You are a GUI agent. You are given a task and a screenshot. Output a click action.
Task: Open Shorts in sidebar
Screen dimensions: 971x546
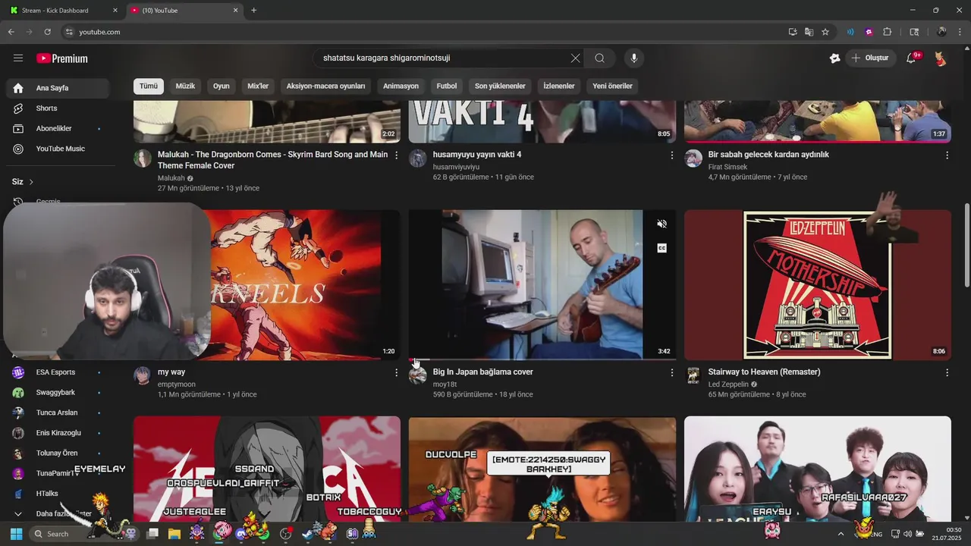[57, 108]
